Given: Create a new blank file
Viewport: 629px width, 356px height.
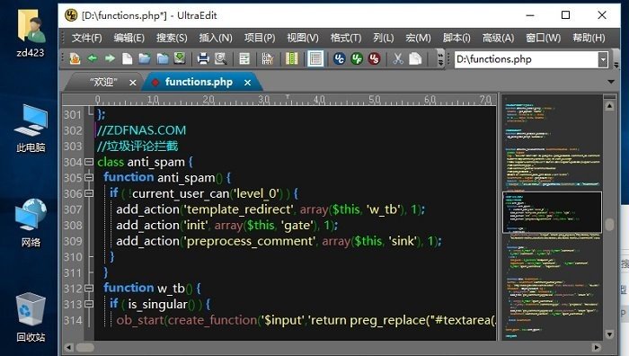Looking at the screenshot, I should point(128,58).
